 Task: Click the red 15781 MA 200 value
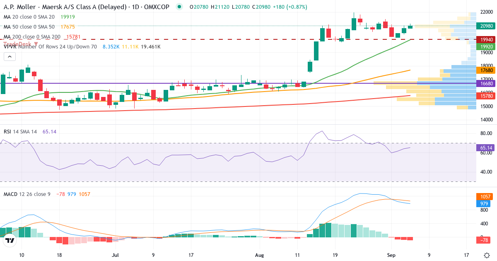[x=73, y=37]
